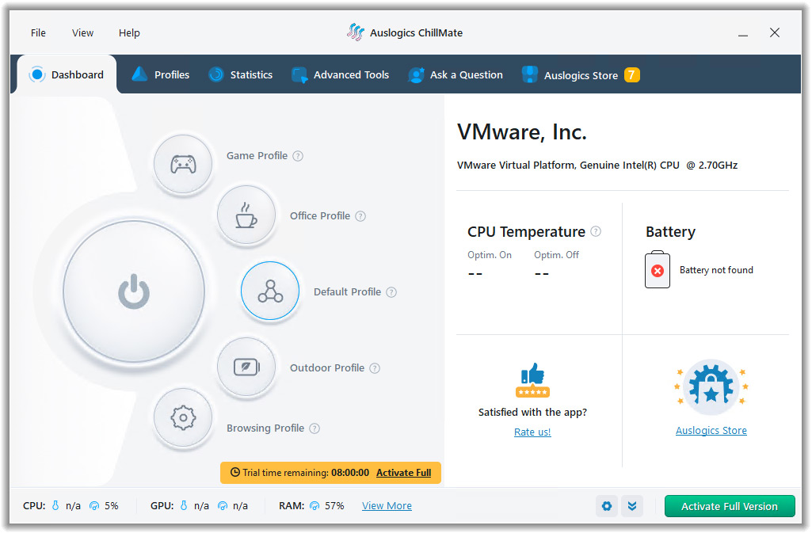
Task: Click the yellow 7 notification badge
Action: (x=632, y=75)
